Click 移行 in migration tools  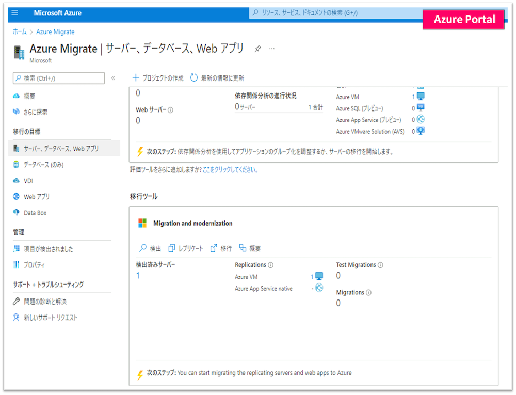click(221, 248)
